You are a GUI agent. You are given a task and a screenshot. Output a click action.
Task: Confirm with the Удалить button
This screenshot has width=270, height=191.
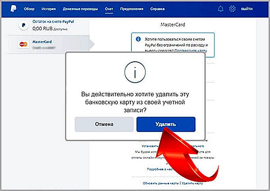[166, 124]
